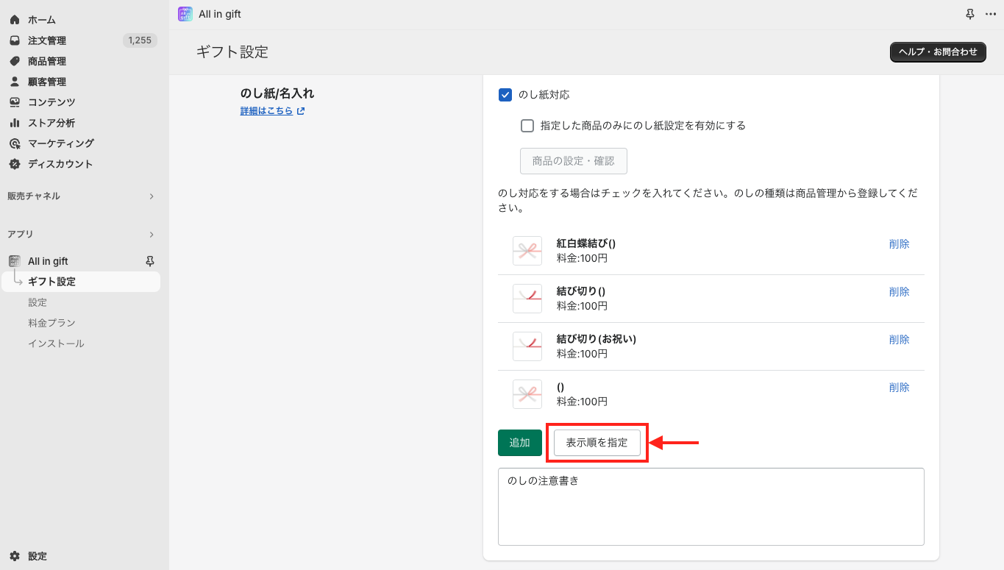
Task: Click the のしの注意書き text area
Action: point(711,507)
